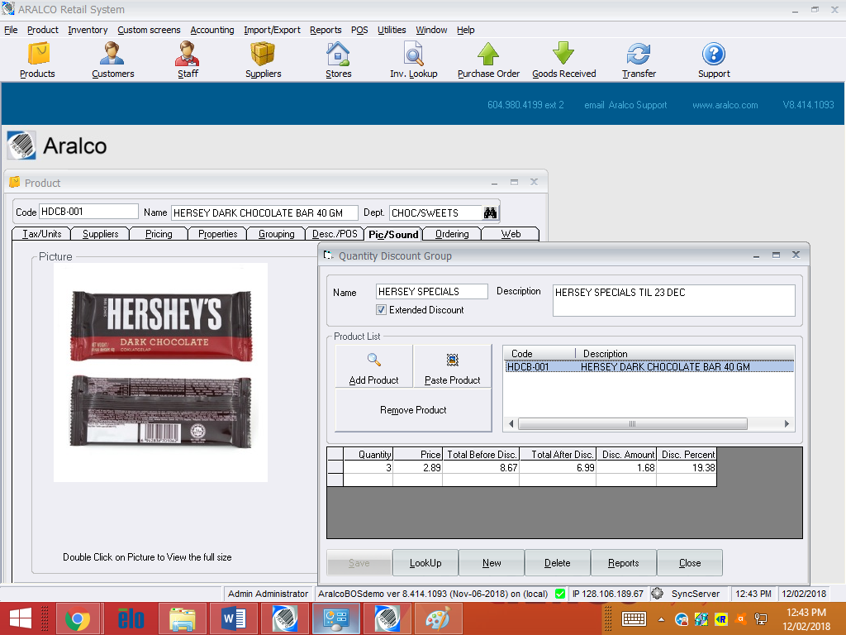Screen dimensions: 846x635
Task: Open the Utilities menu
Action: tap(392, 30)
